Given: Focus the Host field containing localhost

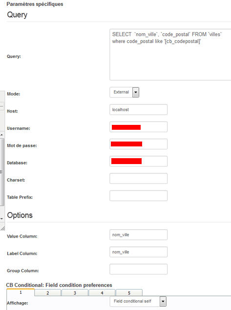Looking at the screenshot, I should point(139,110).
